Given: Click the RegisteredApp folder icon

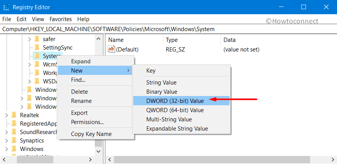Looking at the screenshot, I should click(14, 123).
